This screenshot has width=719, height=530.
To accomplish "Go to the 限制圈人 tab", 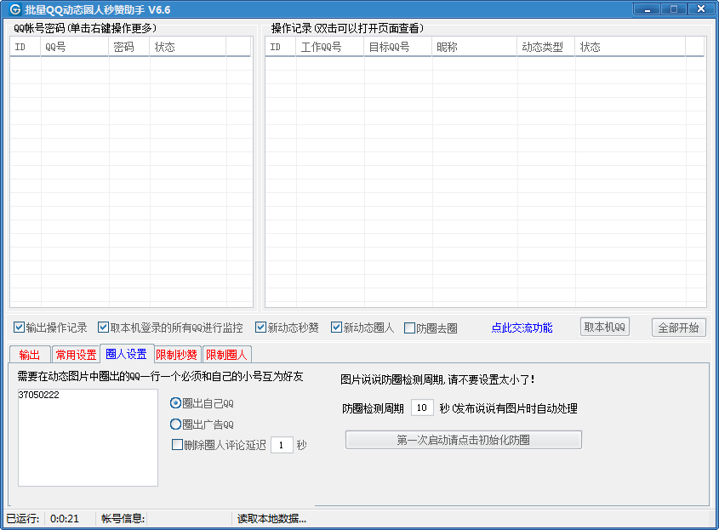I will (226, 355).
